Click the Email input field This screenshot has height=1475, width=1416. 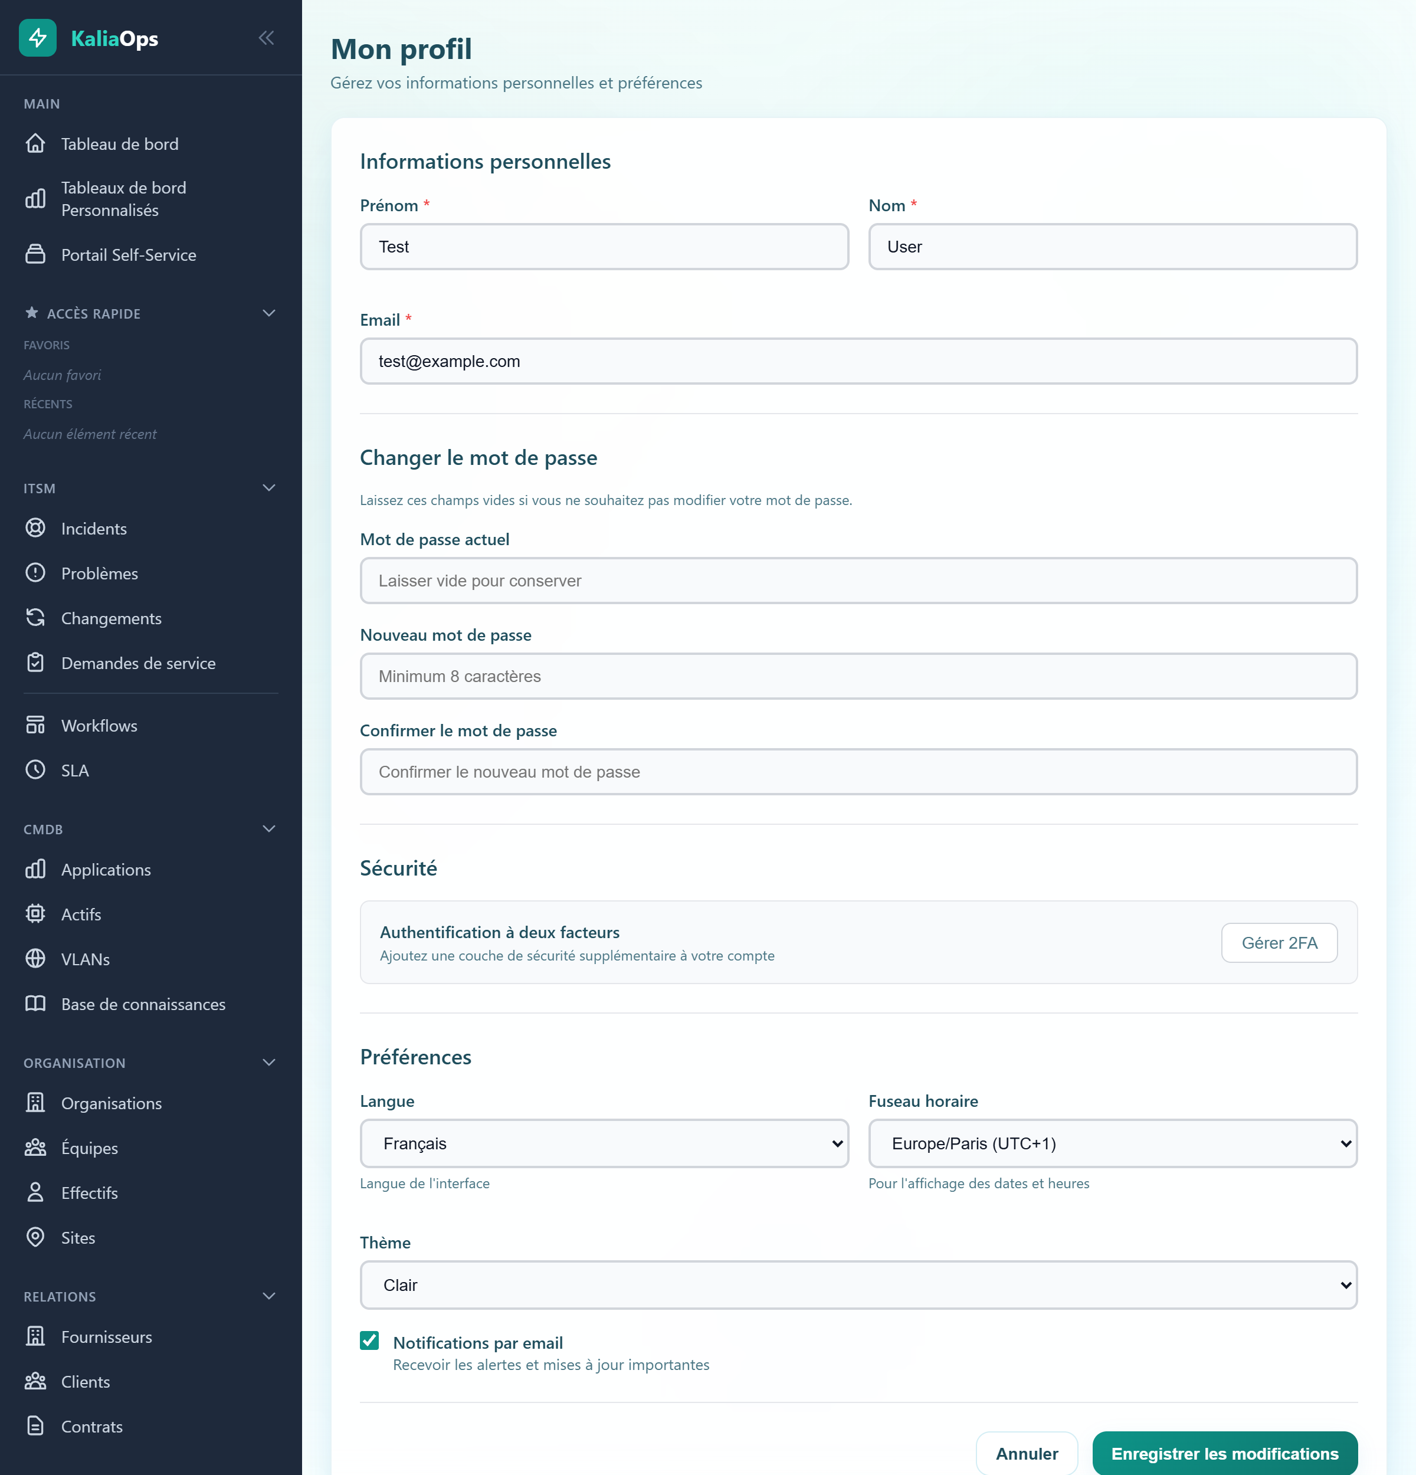(x=858, y=361)
